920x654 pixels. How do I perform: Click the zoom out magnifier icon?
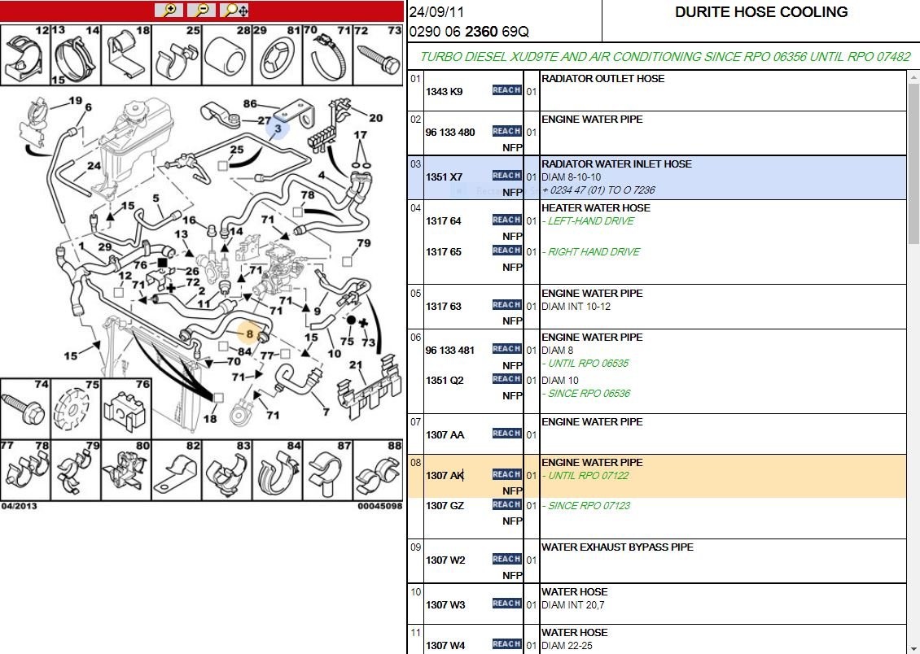202,10
